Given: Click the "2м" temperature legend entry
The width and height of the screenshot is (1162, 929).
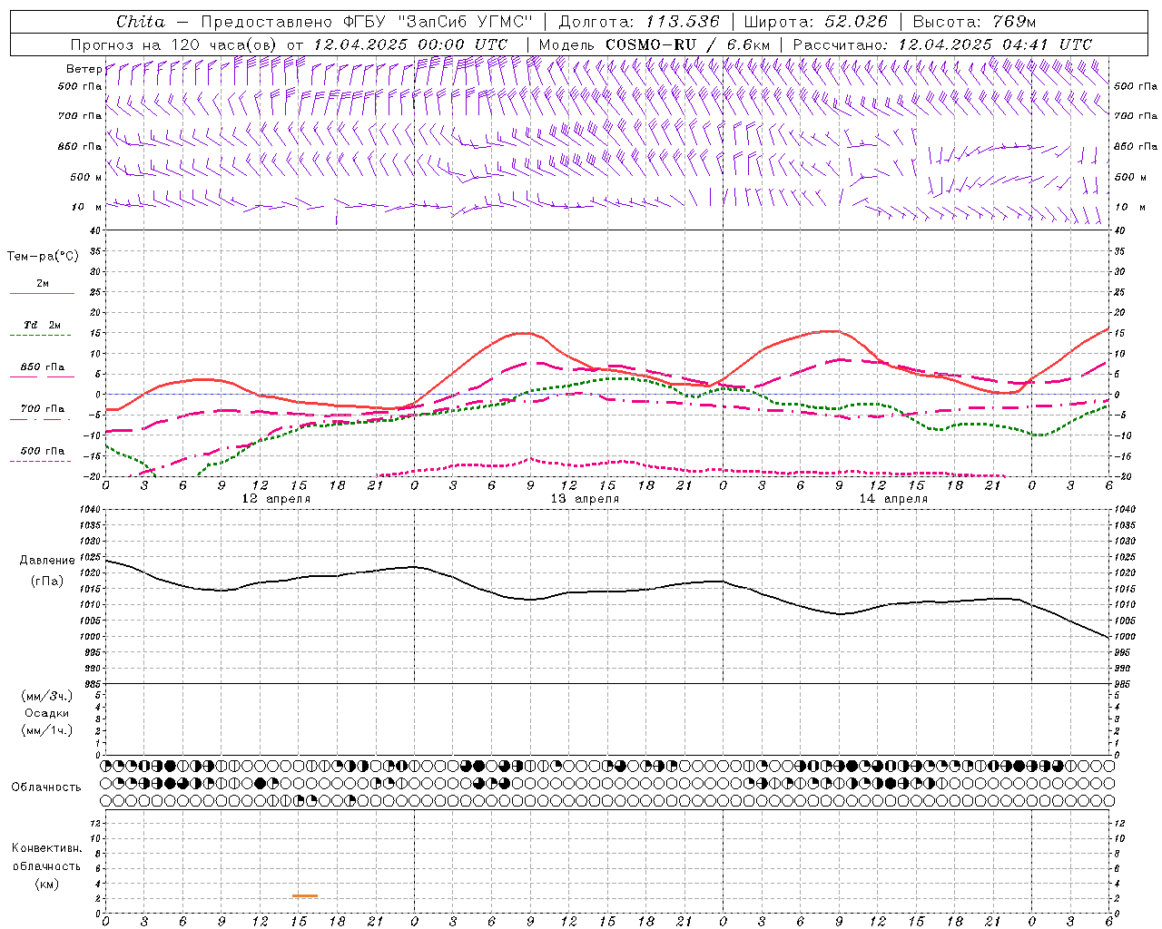Looking at the screenshot, I should pos(43,284).
